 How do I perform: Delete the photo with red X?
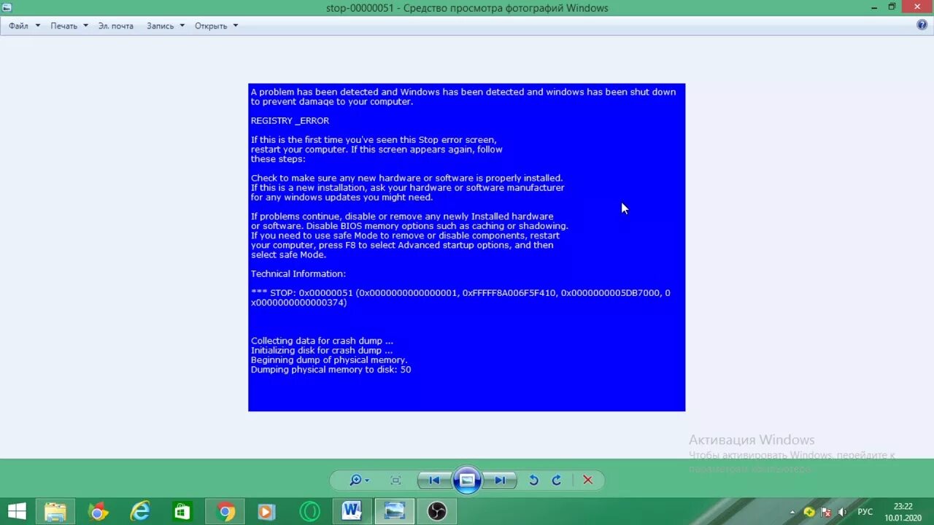click(x=587, y=480)
